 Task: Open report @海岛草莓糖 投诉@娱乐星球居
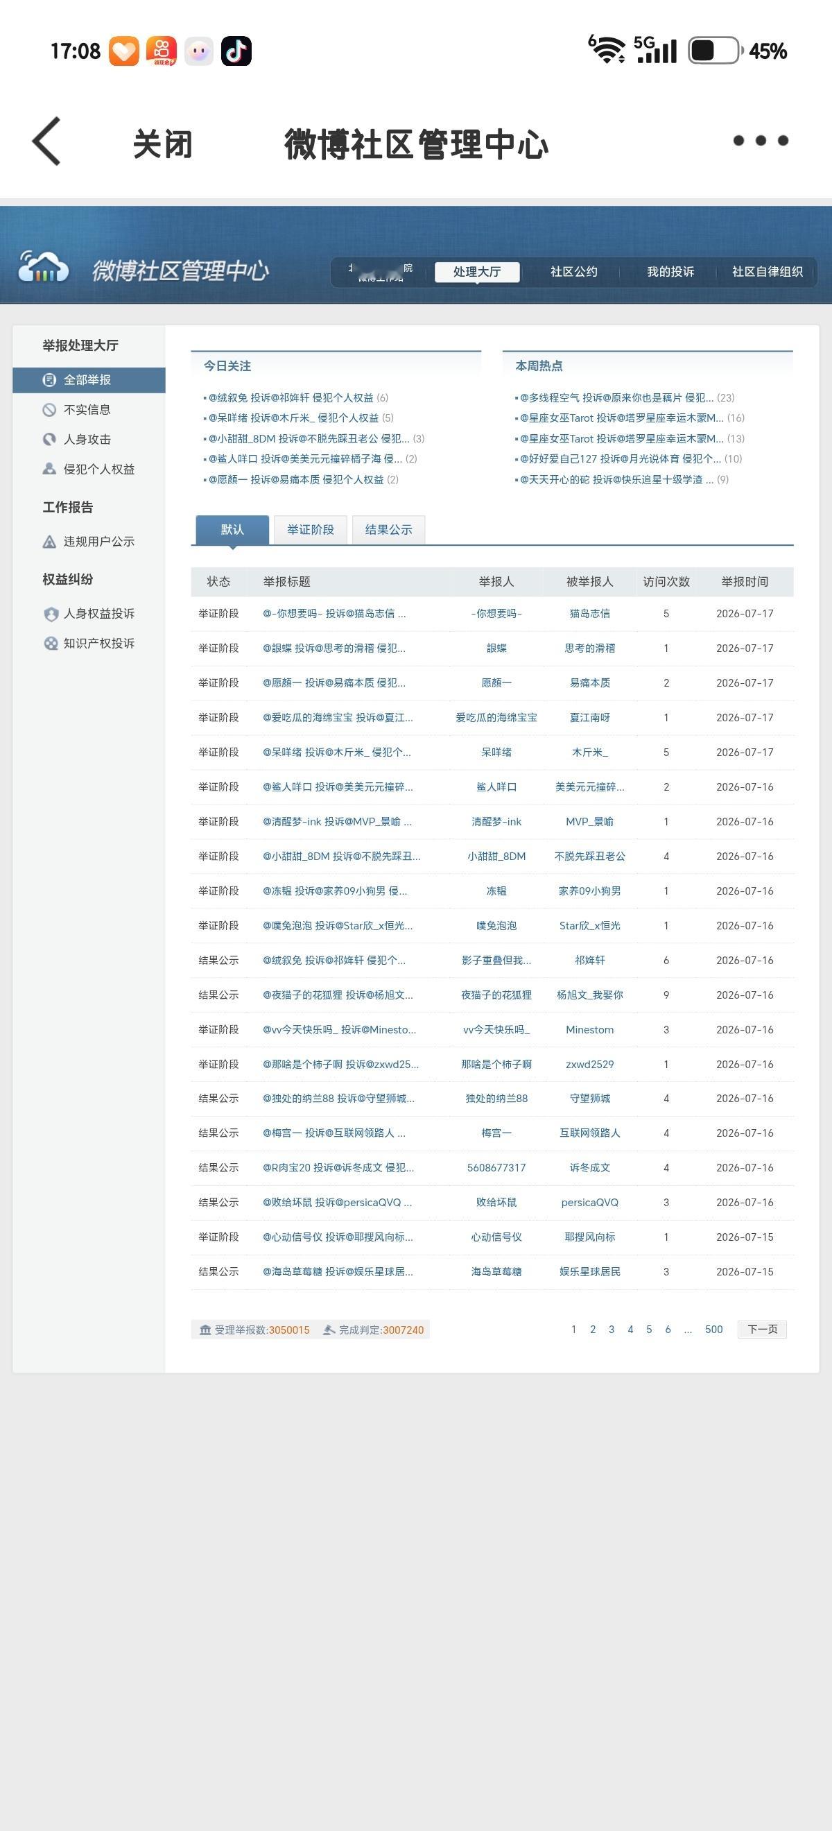click(x=338, y=1271)
